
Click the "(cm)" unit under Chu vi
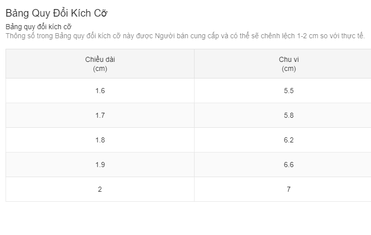tap(289, 68)
